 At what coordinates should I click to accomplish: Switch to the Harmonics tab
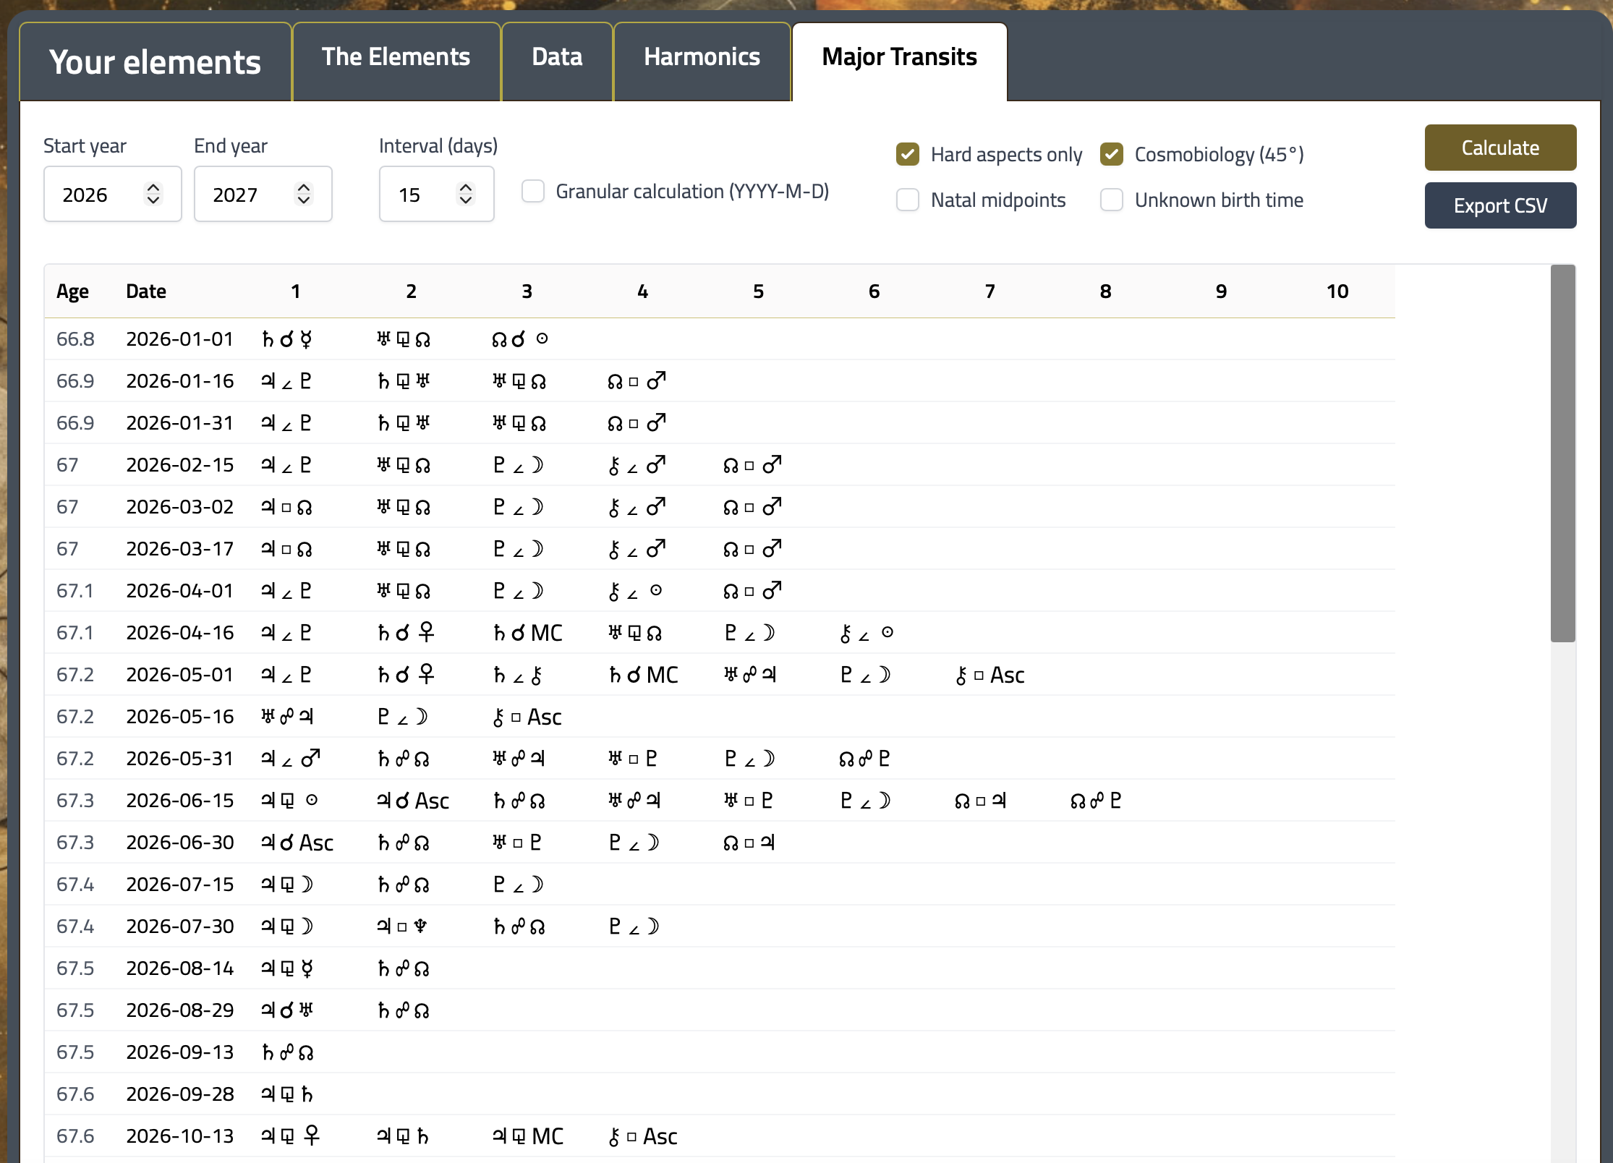pos(702,57)
